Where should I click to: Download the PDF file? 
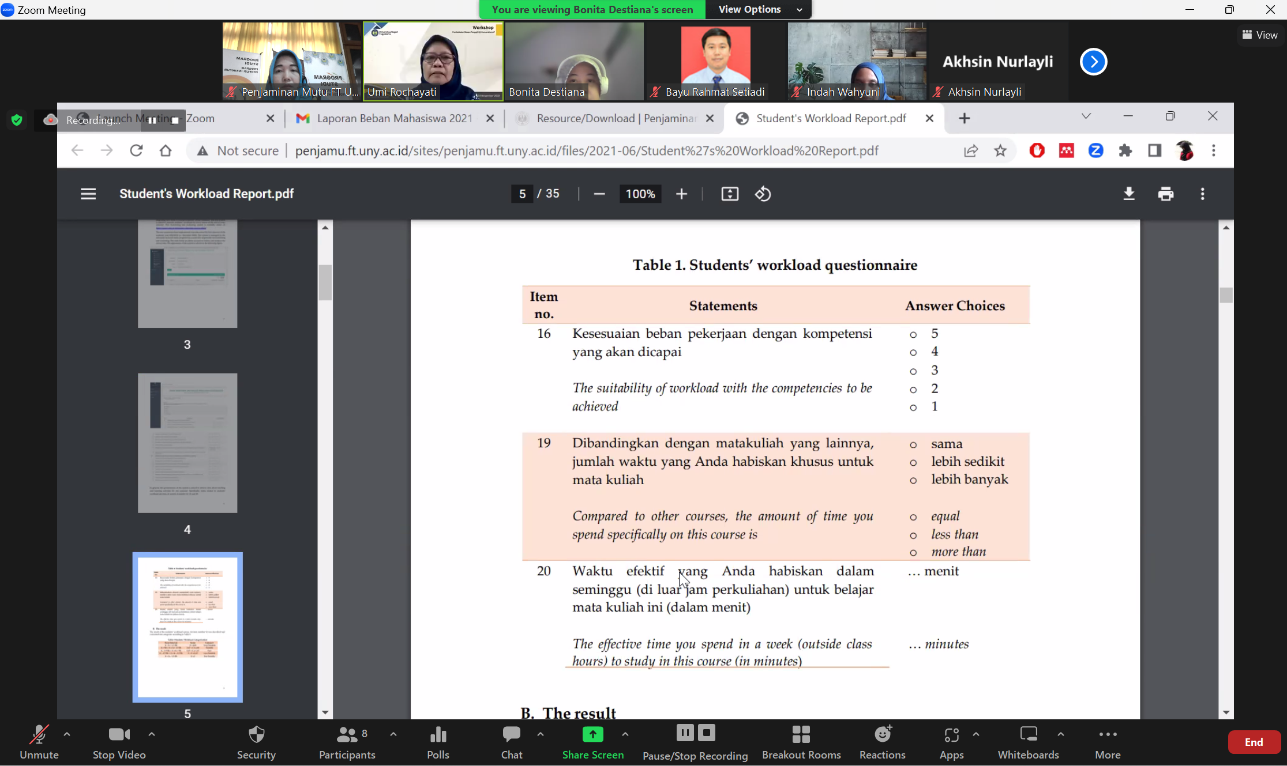point(1129,194)
